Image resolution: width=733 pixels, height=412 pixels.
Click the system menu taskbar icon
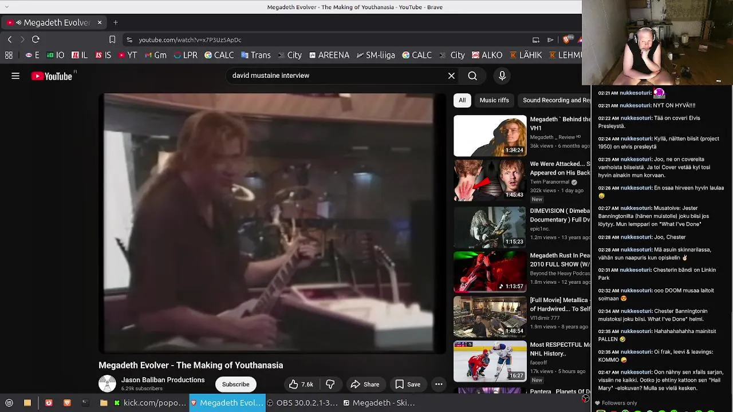point(9,403)
